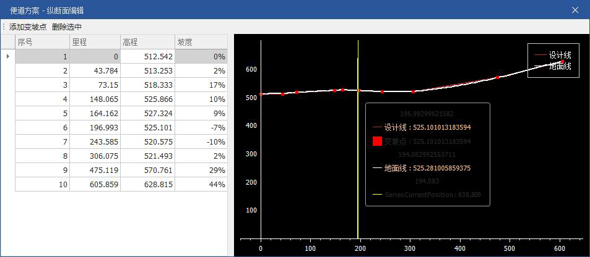Select 坡度 cell 29%
Image resolution: width=590 pixels, height=257 pixels.
click(201, 171)
